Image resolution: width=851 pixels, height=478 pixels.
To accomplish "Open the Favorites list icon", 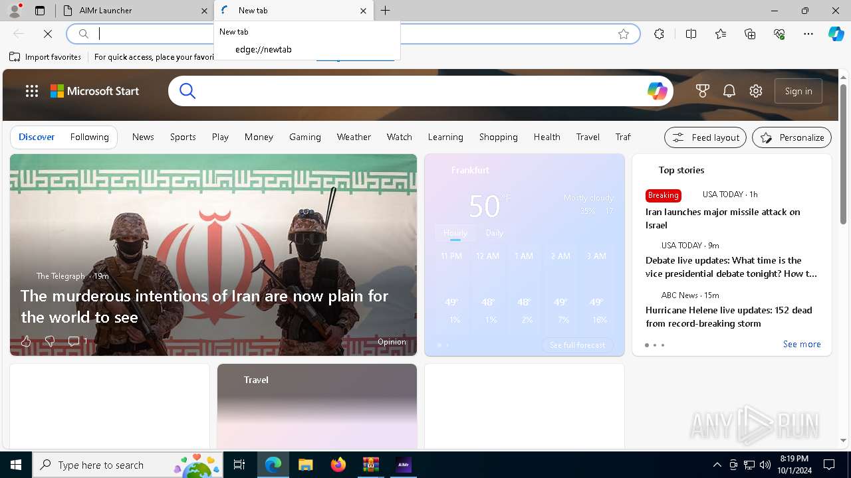I will tap(721, 34).
